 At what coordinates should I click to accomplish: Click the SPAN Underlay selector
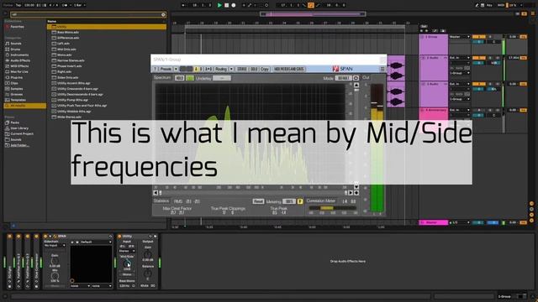222,78
